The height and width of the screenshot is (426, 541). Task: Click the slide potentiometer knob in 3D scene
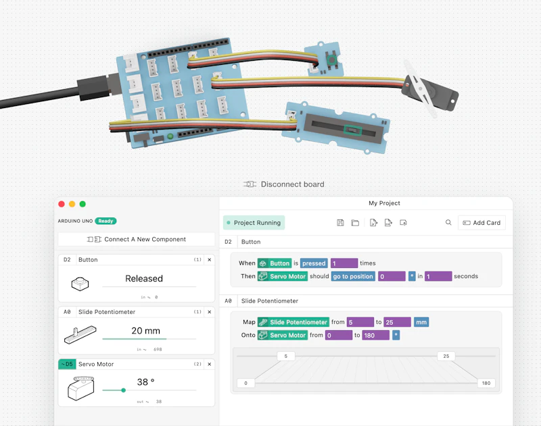pos(352,130)
